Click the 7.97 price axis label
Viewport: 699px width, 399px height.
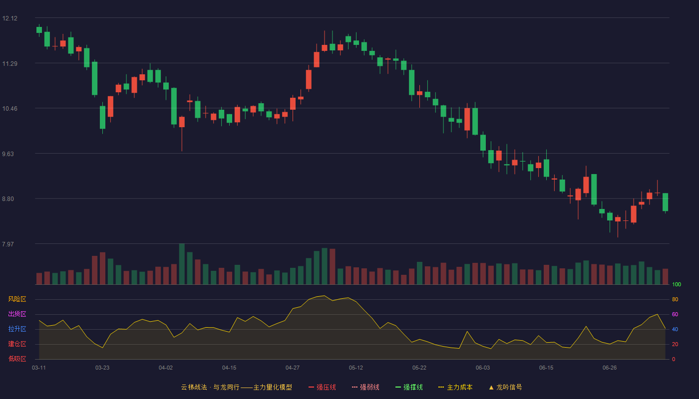click(8, 244)
